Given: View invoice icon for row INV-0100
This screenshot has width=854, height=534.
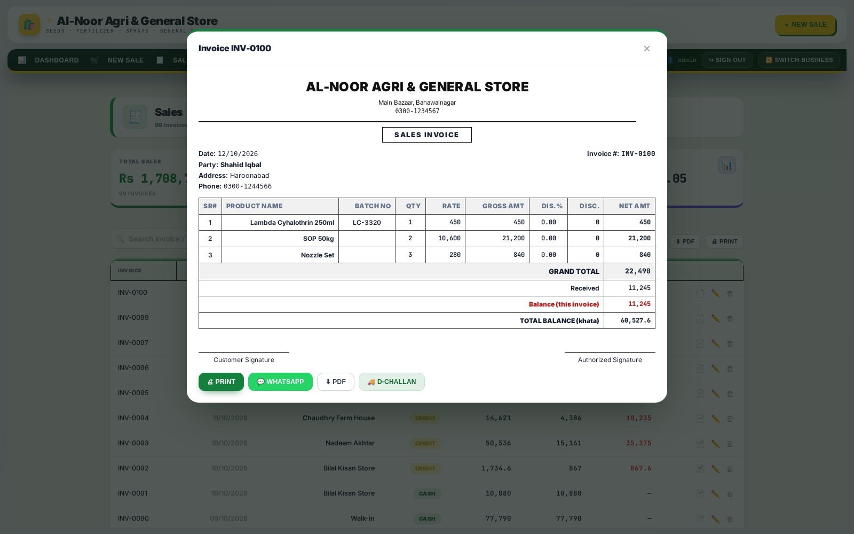Looking at the screenshot, I should click(x=700, y=293).
